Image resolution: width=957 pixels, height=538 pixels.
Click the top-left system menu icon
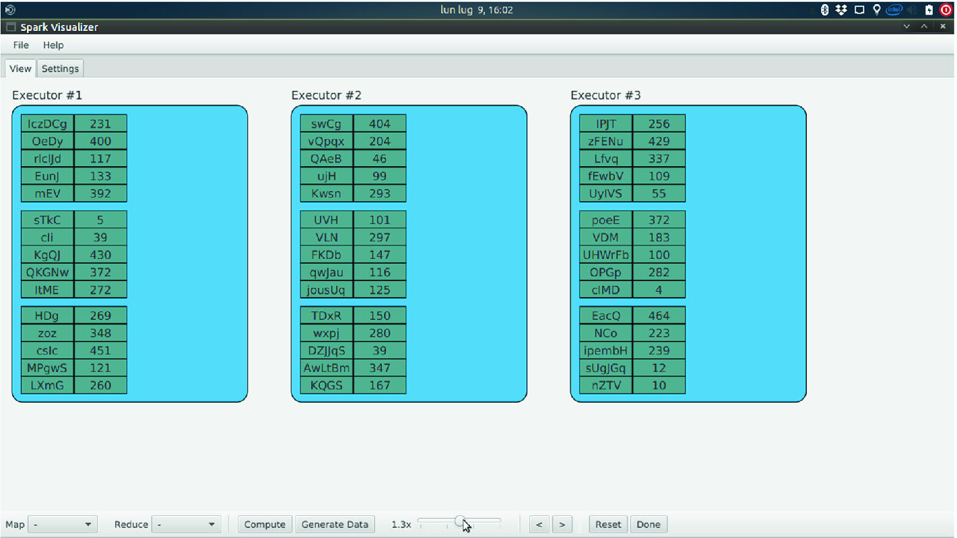[x=9, y=9]
